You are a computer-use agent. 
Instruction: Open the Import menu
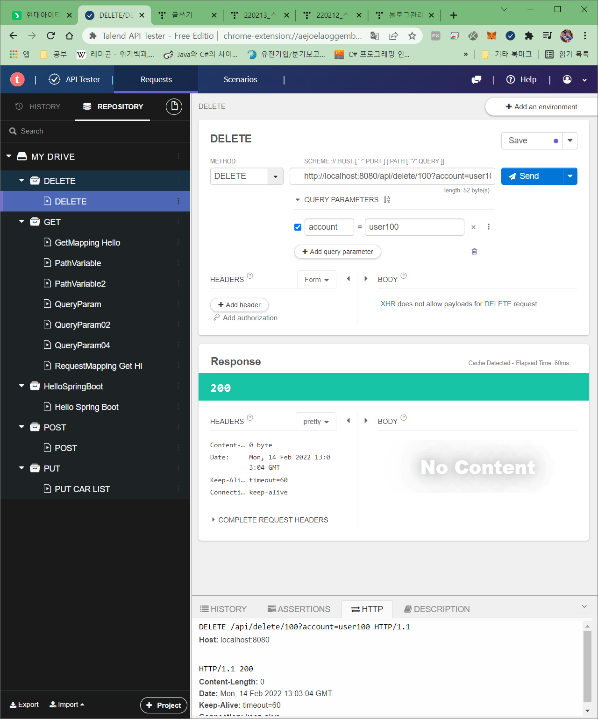click(67, 705)
